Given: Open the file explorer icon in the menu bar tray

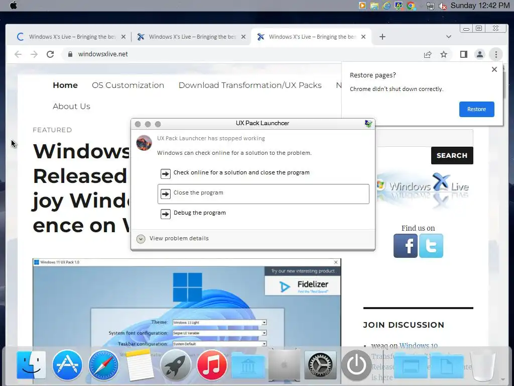Looking at the screenshot, I should tap(374, 6).
